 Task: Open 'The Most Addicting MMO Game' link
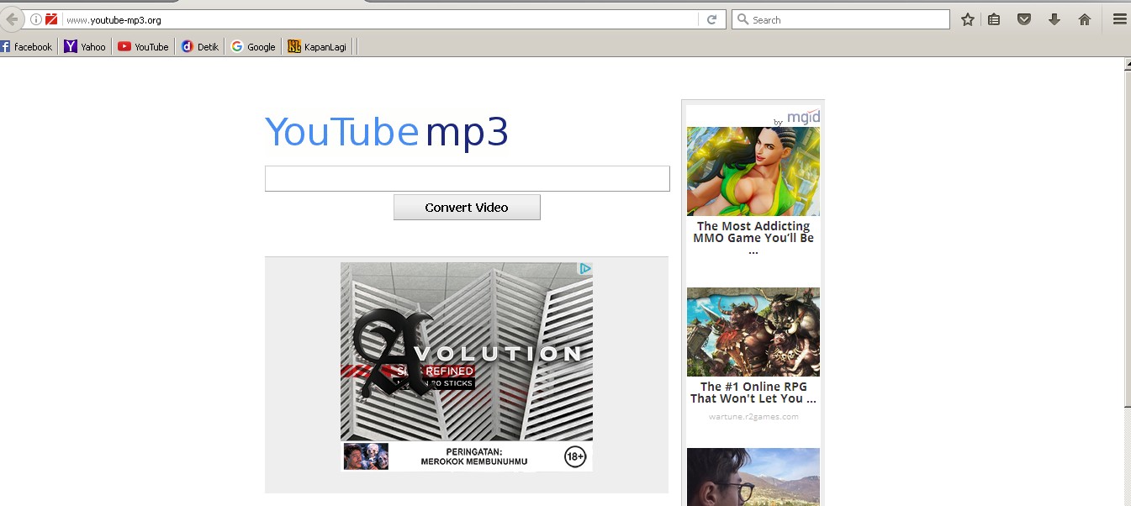pyautogui.click(x=753, y=238)
